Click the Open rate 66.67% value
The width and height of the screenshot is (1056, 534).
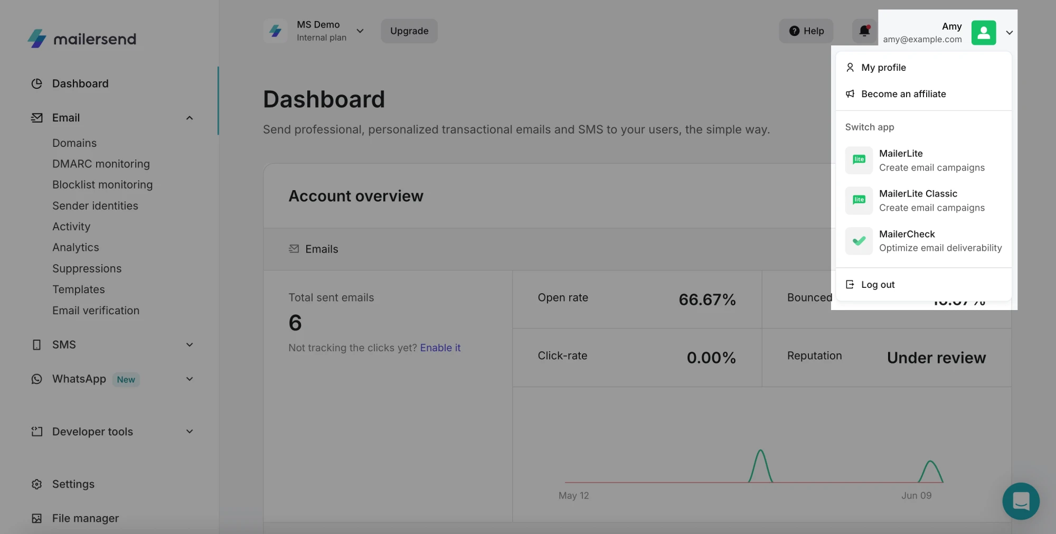707,300
